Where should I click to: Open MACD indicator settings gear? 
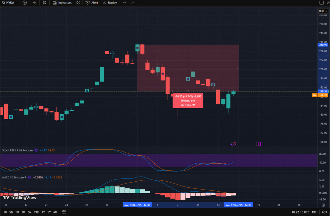coord(29,177)
